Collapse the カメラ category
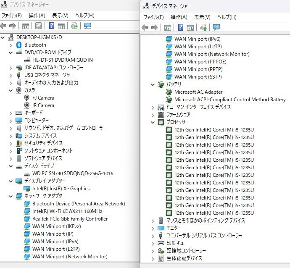The width and height of the screenshot is (290, 268). coord(11,90)
